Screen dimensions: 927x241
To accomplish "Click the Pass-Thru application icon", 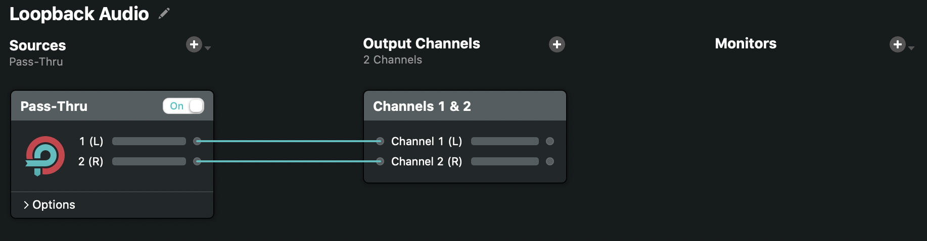I will pos(45,156).
